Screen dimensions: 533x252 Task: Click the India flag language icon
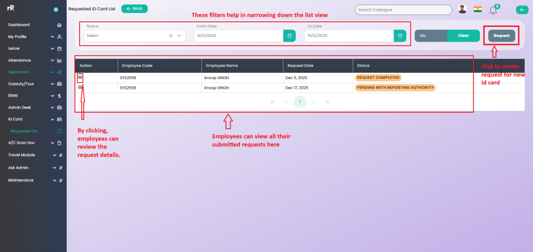point(477,9)
